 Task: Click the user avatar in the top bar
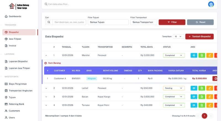click(211, 4)
